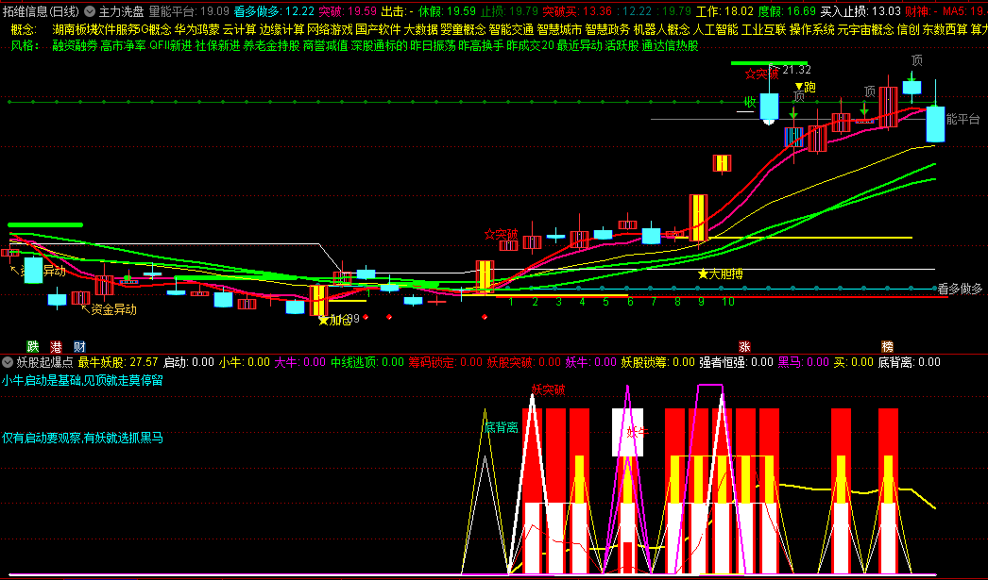Open the 智能交通 concept tag

(511, 29)
